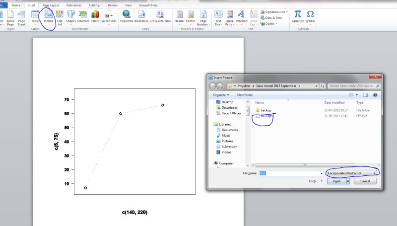Expand address bar previous locations dropdown
Viewport: 397px width, 226px height.
tap(316, 86)
